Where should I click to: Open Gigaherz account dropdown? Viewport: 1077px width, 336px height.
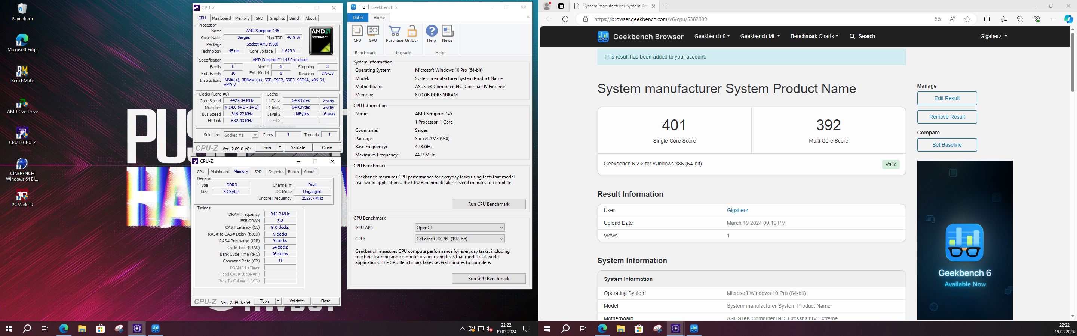[993, 36]
